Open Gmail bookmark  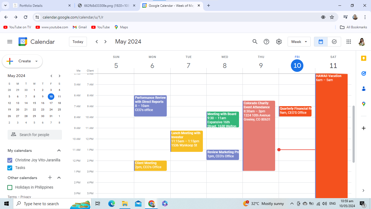pyautogui.click(x=80, y=27)
